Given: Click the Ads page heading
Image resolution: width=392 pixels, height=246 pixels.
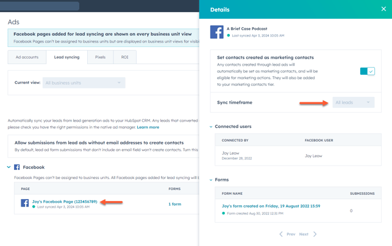Looking at the screenshot, I should click(13, 22).
